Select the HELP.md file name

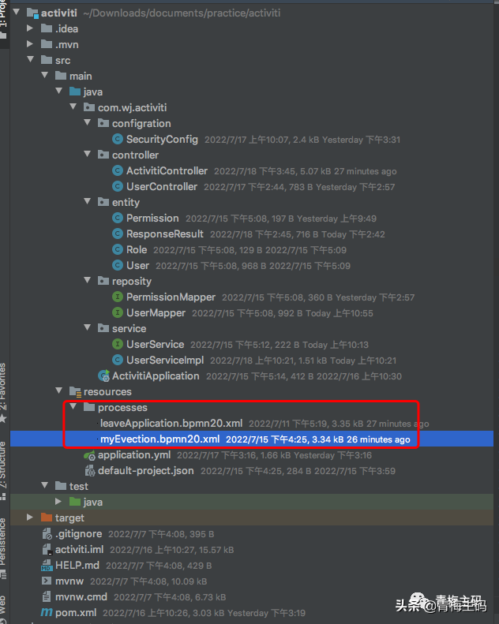tap(77, 565)
